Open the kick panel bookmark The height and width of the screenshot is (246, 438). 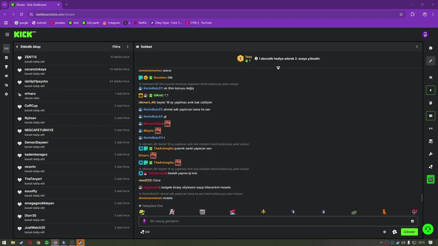(90, 23)
